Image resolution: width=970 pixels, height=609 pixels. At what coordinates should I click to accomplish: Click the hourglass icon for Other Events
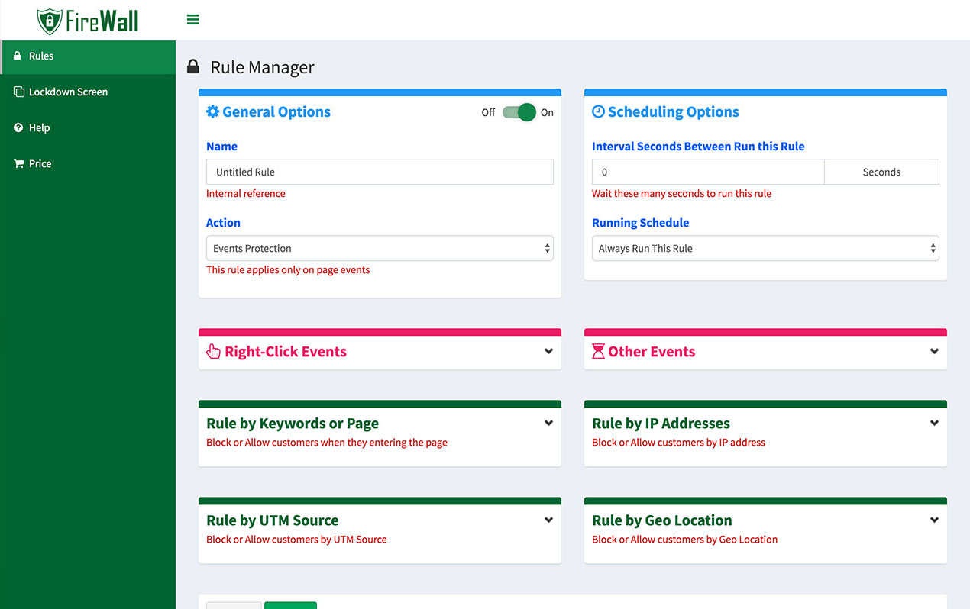598,352
